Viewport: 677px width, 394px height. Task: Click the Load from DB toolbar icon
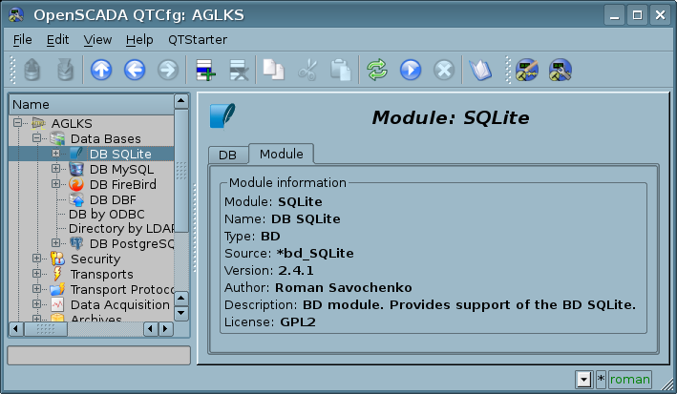coord(32,70)
